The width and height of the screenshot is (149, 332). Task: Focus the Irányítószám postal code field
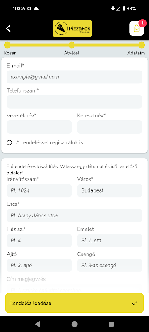[x=39, y=190]
